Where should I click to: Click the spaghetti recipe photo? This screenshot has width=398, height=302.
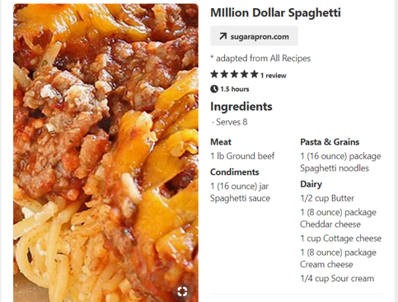coord(105,153)
